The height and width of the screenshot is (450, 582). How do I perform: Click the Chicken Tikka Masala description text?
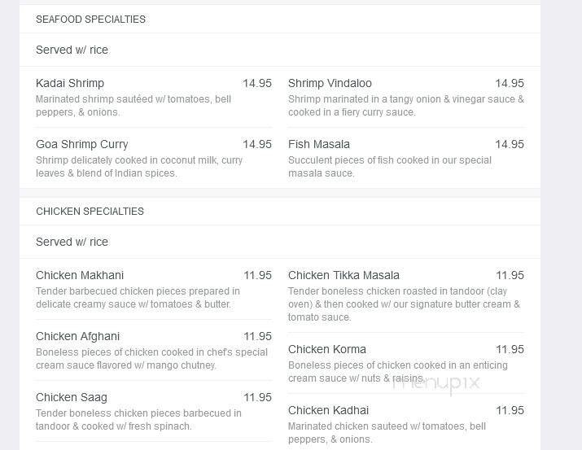[x=404, y=304]
